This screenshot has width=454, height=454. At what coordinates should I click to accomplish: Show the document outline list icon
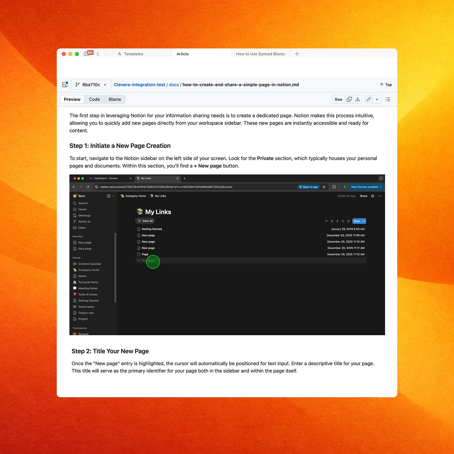coord(388,100)
